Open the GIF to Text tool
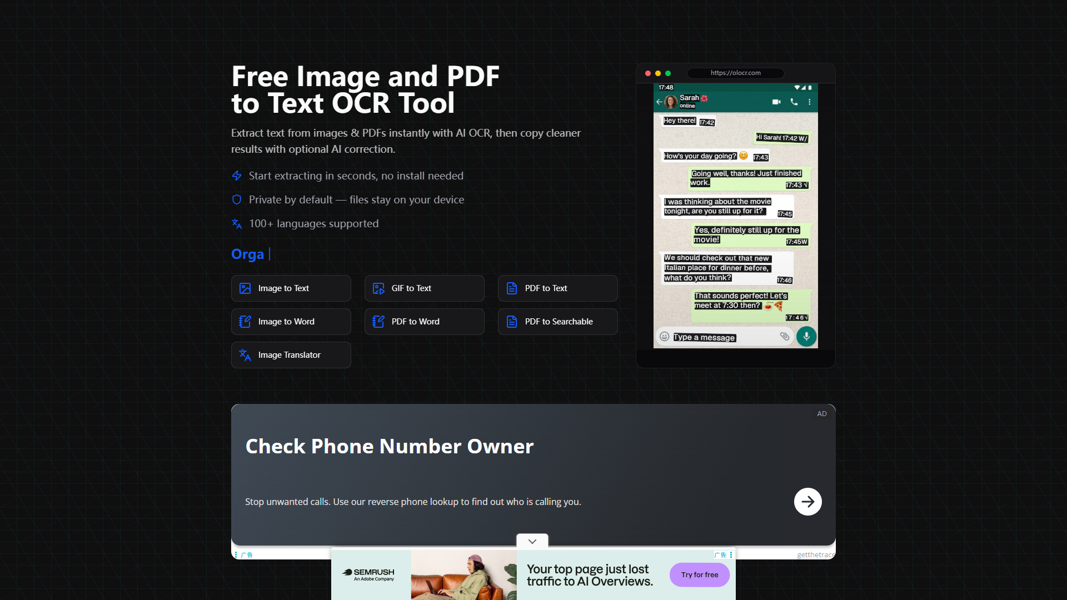The height and width of the screenshot is (600, 1067). click(x=424, y=288)
